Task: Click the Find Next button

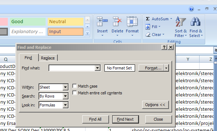Action: [125, 119]
